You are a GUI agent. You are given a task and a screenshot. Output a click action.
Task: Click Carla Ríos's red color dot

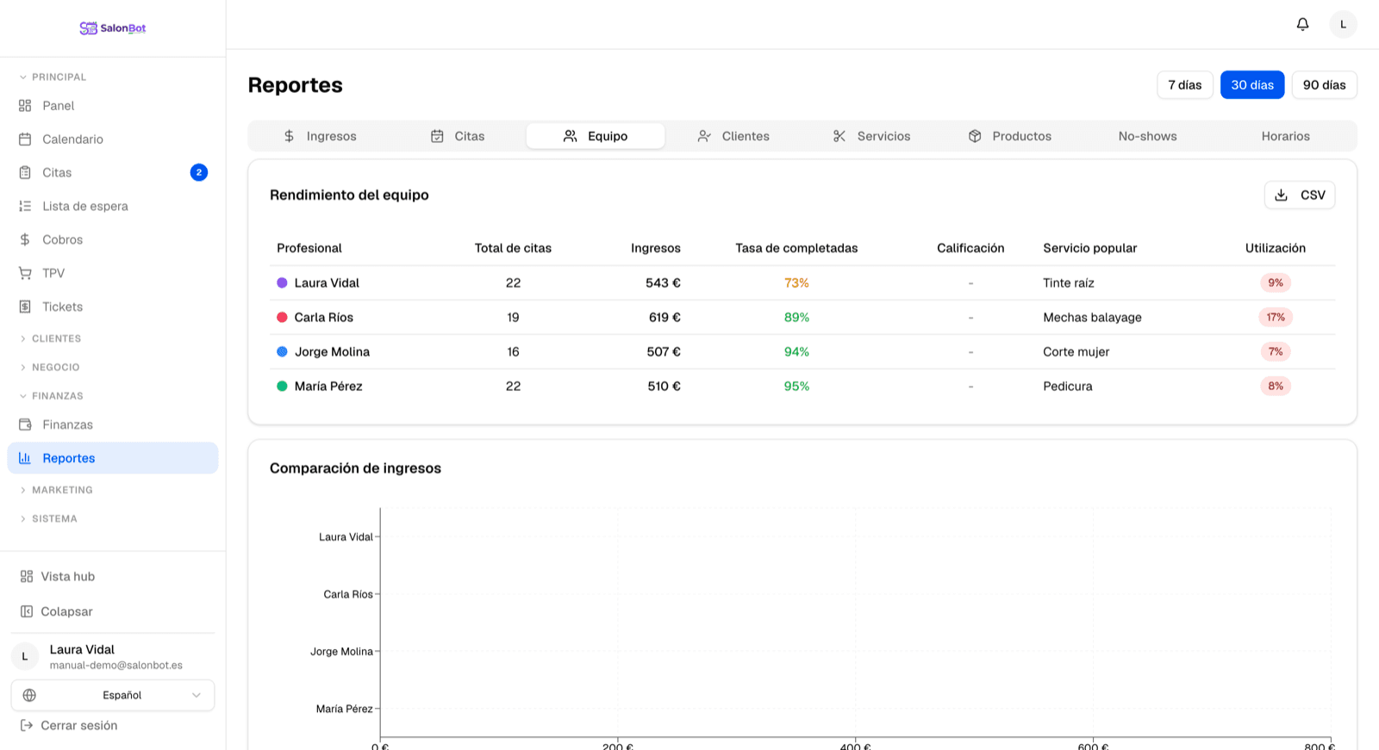(x=282, y=318)
